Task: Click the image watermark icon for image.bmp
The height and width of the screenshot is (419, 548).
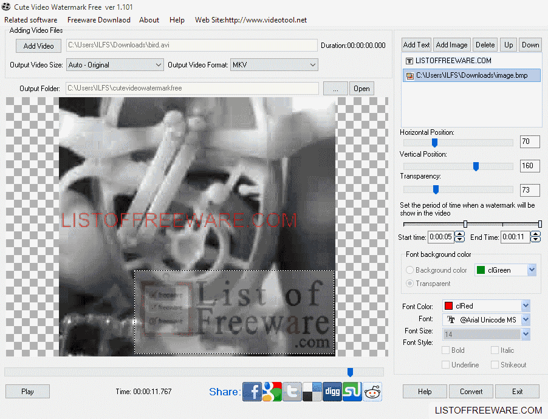Action: pos(409,75)
